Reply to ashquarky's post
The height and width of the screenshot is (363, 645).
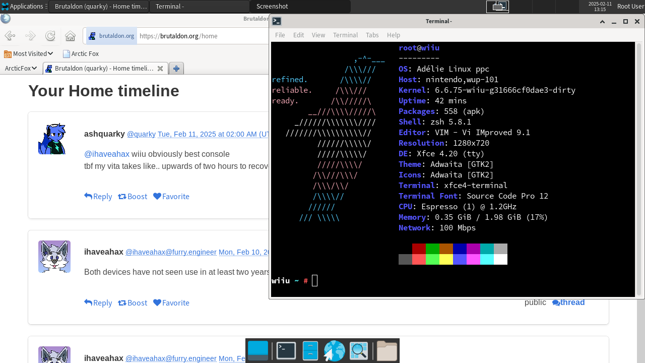98,197
